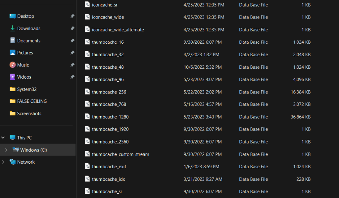Unpin Desktop using its pin icon
The image size is (339, 198).
[73, 16]
